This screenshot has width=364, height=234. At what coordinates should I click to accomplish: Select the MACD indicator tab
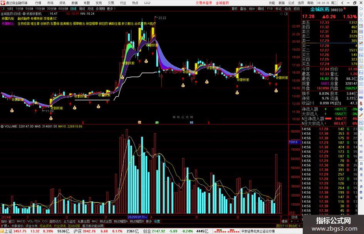point(21,221)
